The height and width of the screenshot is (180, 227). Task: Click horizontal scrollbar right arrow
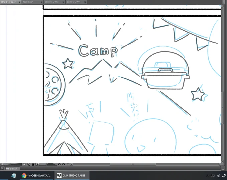click(x=220, y=164)
